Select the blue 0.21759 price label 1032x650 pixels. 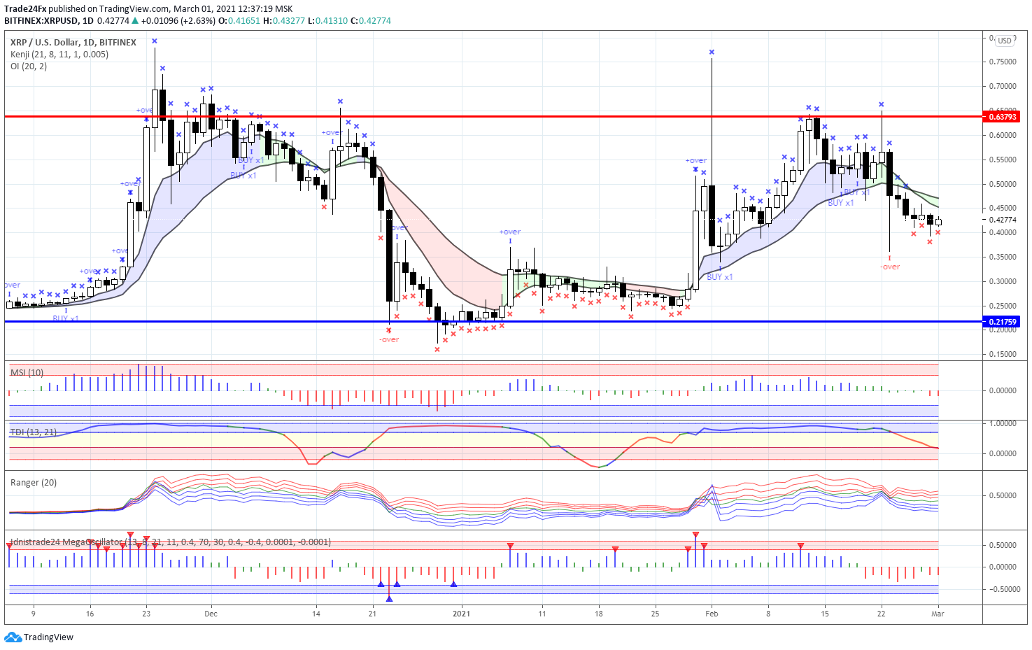point(1002,322)
